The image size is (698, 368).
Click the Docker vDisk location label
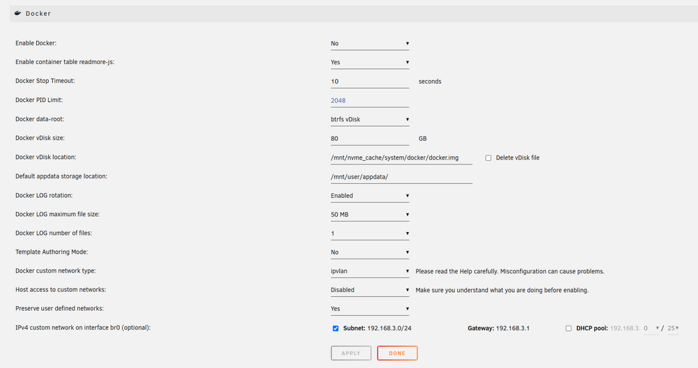(x=45, y=158)
